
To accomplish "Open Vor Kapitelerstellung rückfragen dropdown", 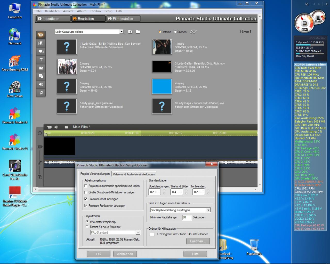I will pyautogui.click(x=208, y=210).
